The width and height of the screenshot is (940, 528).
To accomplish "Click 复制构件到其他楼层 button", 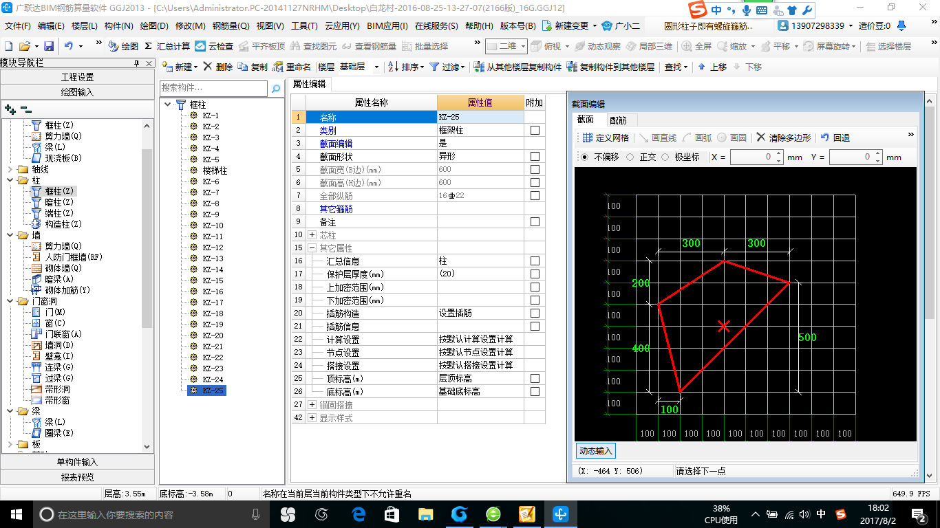I will tap(611, 67).
